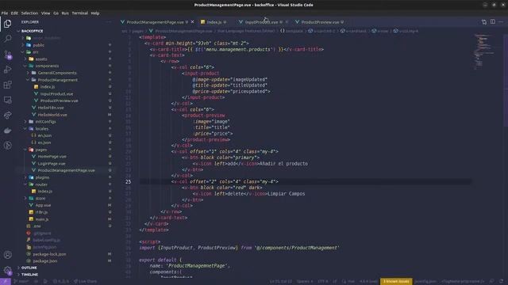508x285 pixels.
Task: Open the Selection menu
Action: click(x=29, y=13)
